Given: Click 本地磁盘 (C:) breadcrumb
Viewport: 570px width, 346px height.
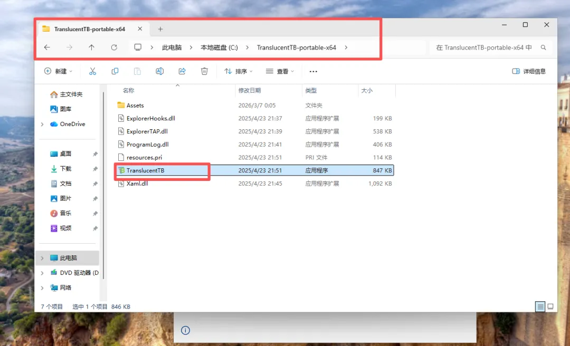Looking at the screenshot, I should click(x=219, y=47).
